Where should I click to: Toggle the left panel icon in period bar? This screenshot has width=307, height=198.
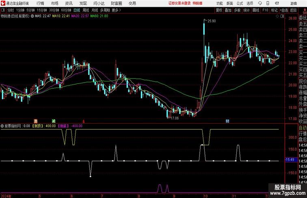(x=3, y=10)
